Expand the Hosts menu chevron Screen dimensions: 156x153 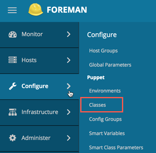[x=68, y=60]
